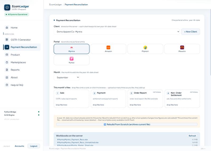Open Marketplaces from sidebar
Image resolution: width=211 pixels, height=151 pixels.
click(x=22, y=62)
